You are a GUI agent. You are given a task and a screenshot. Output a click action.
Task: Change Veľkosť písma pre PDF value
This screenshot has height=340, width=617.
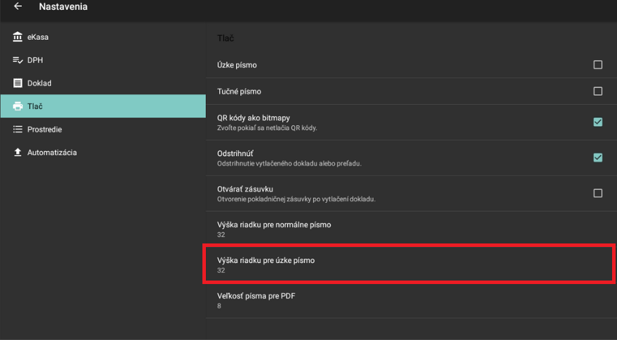[256, 301]
